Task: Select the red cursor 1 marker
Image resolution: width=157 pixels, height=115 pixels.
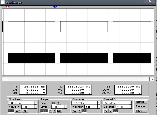Action: (8, 7)
